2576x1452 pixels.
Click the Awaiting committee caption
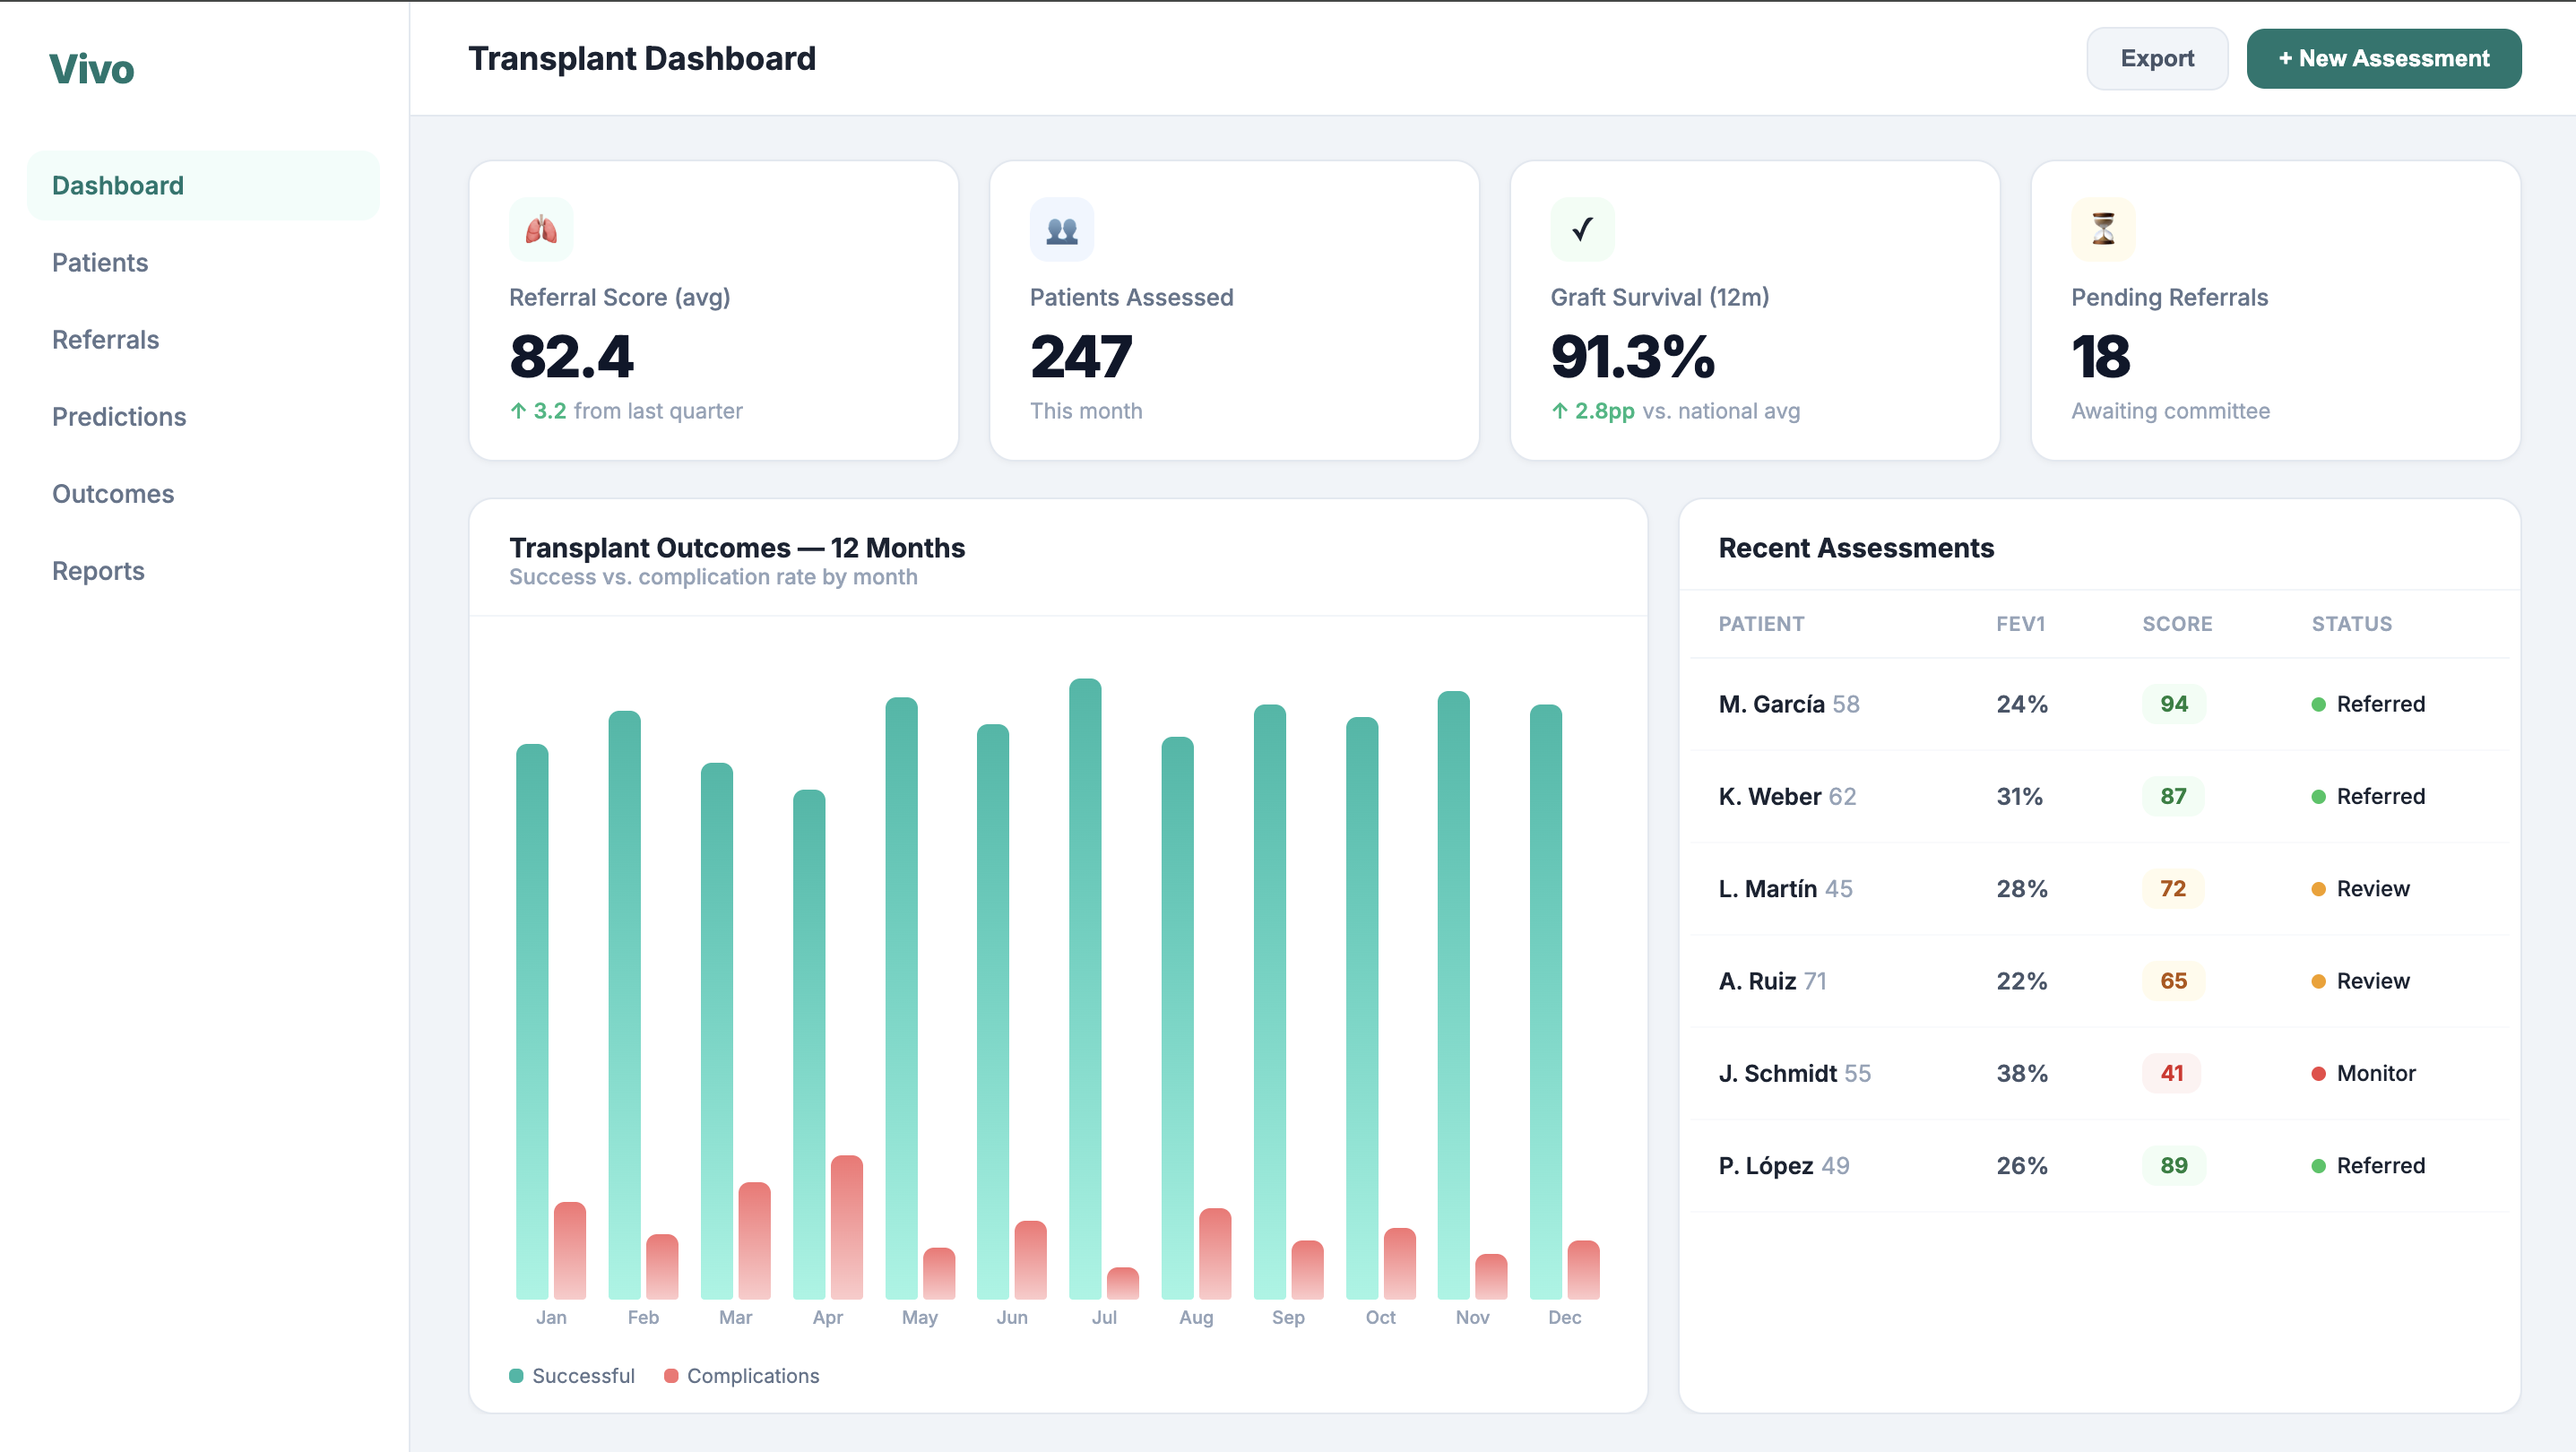(2170, 411)
